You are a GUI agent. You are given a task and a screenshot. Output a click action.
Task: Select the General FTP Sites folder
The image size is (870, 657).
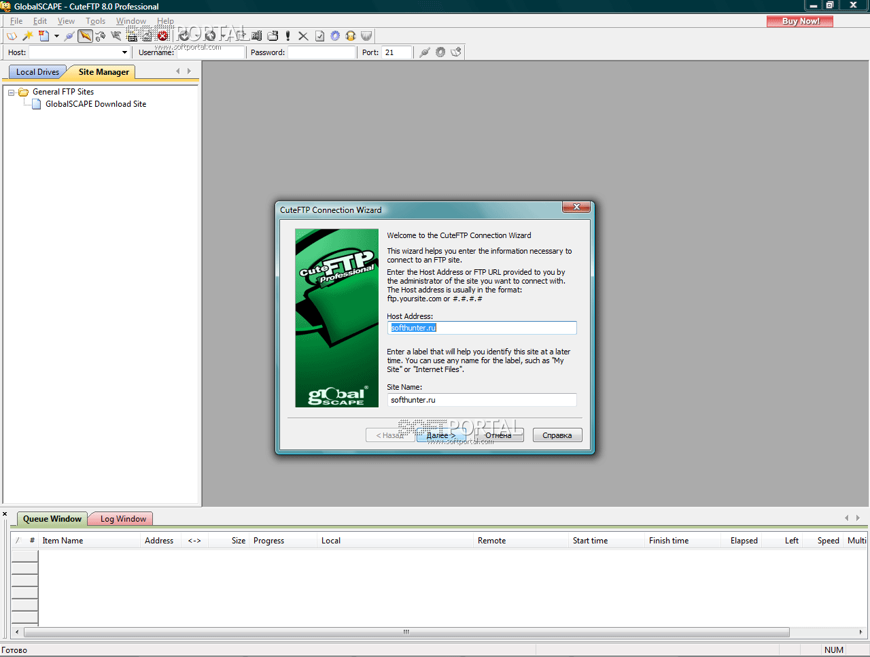point(63,92)
